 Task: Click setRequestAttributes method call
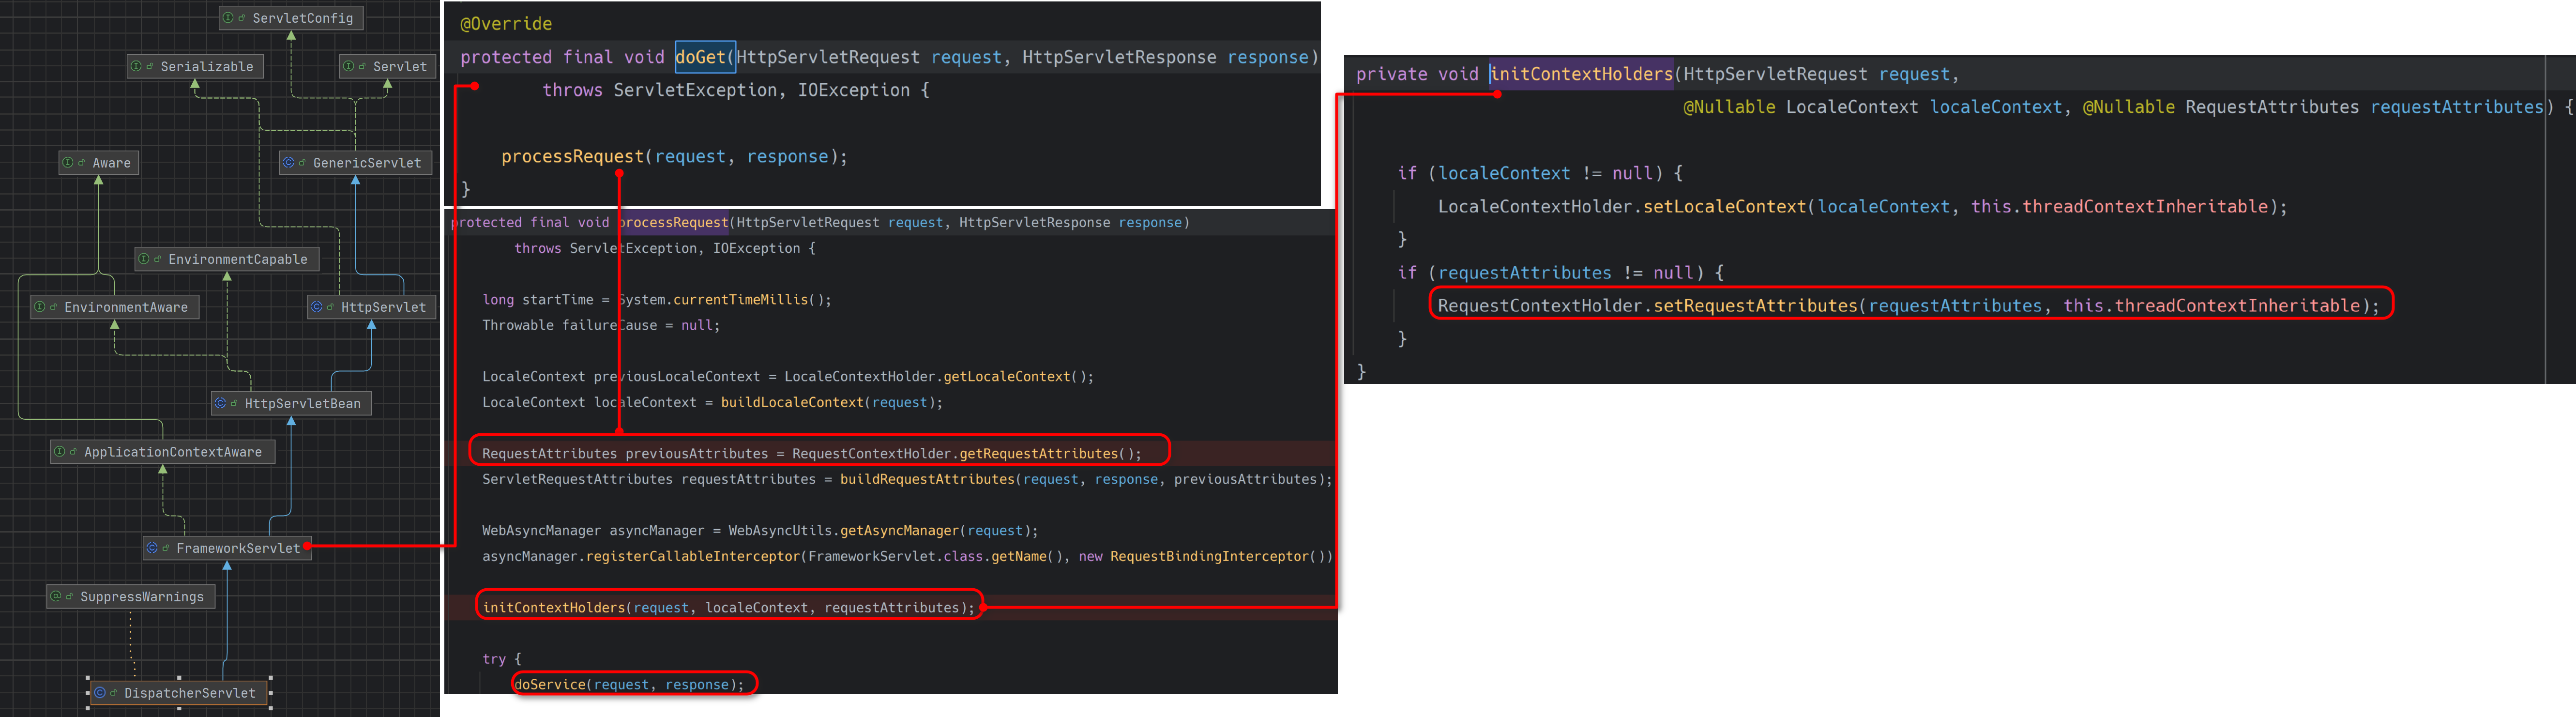pyautogui.click(x=1755, y=305)
